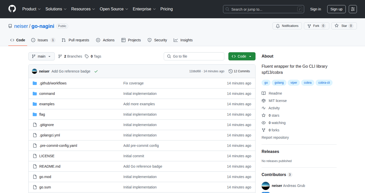
Task: Click the book icon beside Readme
Action: pyautogui.click(x=264, y=93)
